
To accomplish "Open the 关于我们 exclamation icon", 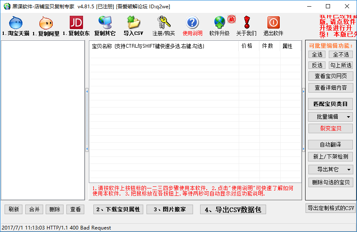I will [247, 23].
